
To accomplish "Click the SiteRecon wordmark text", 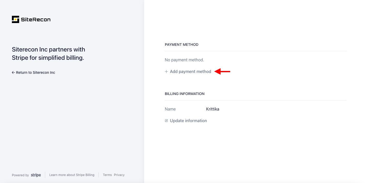I will click(36, 20).
